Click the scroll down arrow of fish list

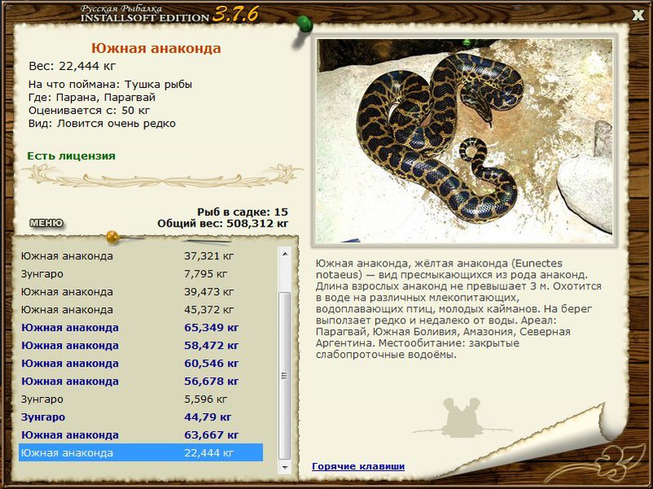click(x=285, y=467)
